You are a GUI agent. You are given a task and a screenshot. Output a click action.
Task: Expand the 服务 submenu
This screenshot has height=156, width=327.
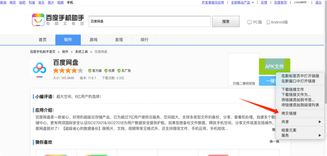click(300, 136)
